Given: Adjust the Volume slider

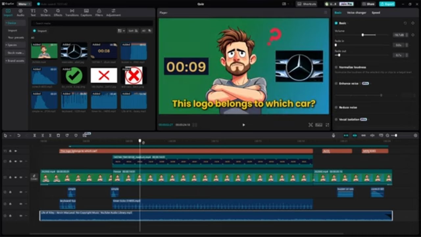Looking at the screenshot, I should tap(363, 35).
